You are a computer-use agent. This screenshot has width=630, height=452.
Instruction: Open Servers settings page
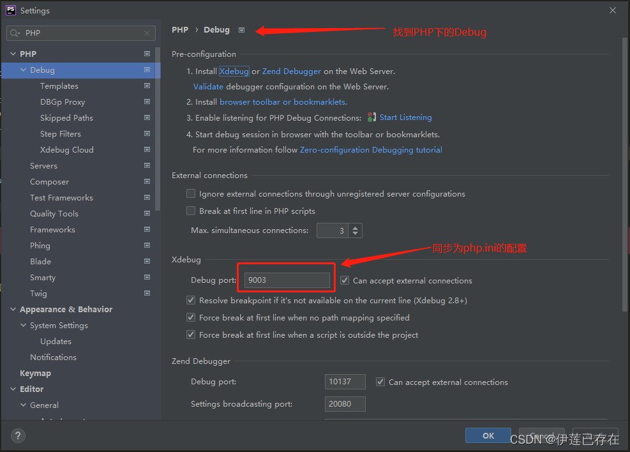[x=44, y=166]
